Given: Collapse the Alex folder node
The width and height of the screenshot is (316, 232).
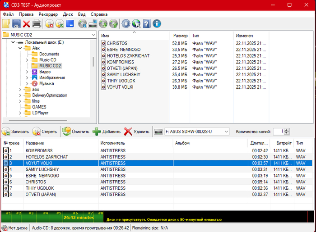Looking at the screenshot, I should coord(20,48).
